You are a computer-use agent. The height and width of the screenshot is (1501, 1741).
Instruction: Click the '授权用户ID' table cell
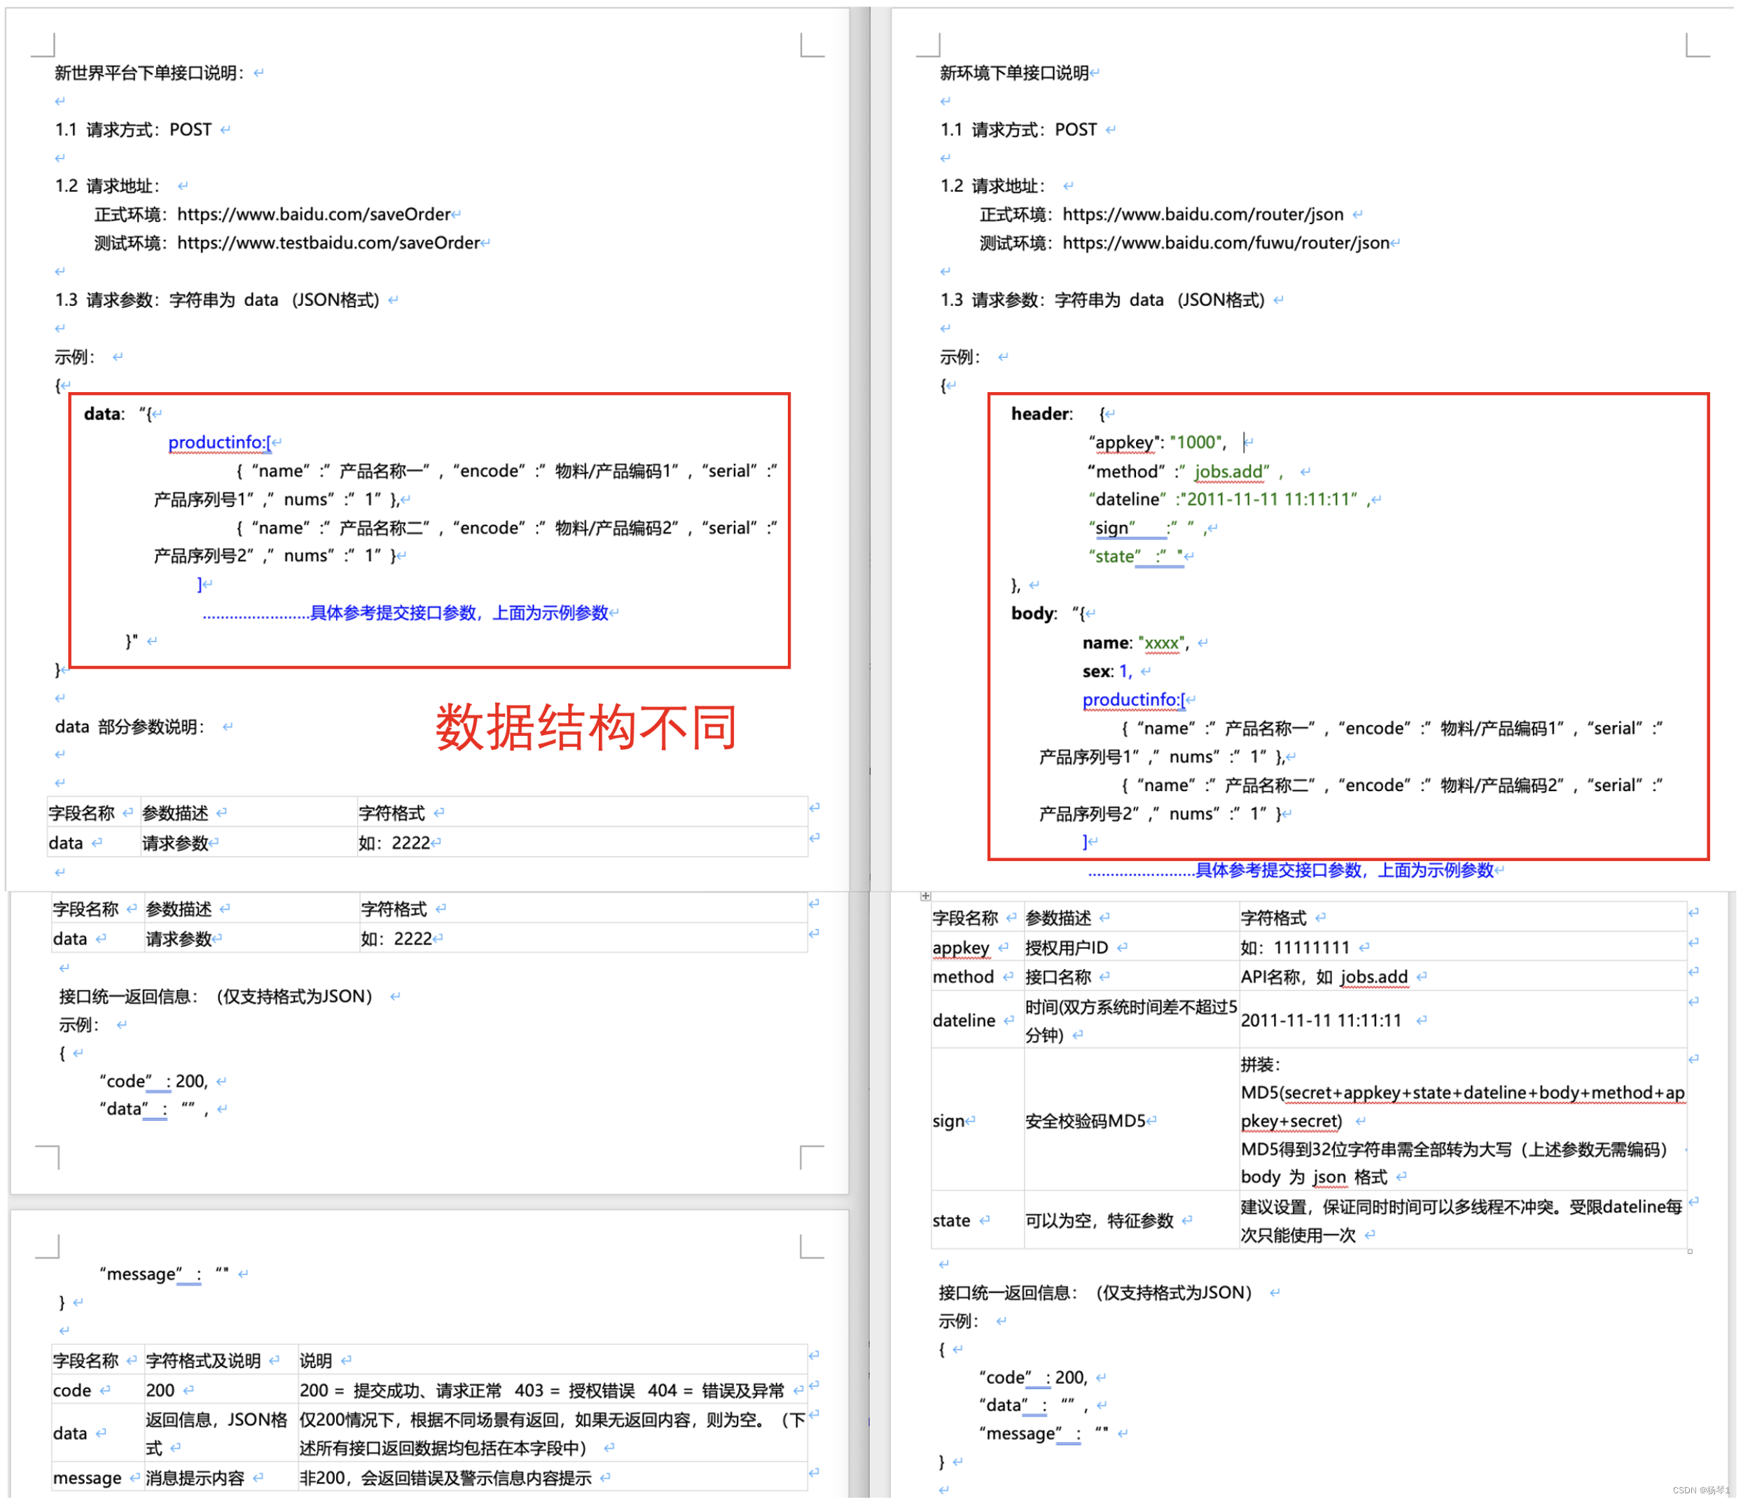pos(1131,947)
